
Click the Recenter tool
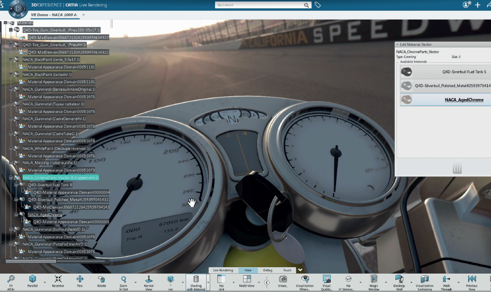pyautogui.click(x=58, y=281)
